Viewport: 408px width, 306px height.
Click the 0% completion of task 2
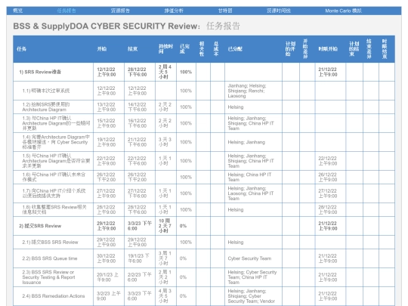(183, 226)
